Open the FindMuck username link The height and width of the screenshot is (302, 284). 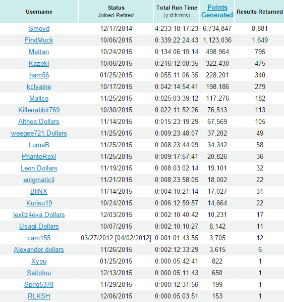pyautogui.click(x=39, y=40)
